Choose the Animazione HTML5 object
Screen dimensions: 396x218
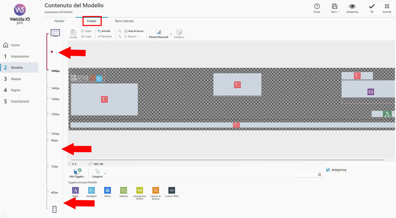pyautogui.click(x=140, y=191)
